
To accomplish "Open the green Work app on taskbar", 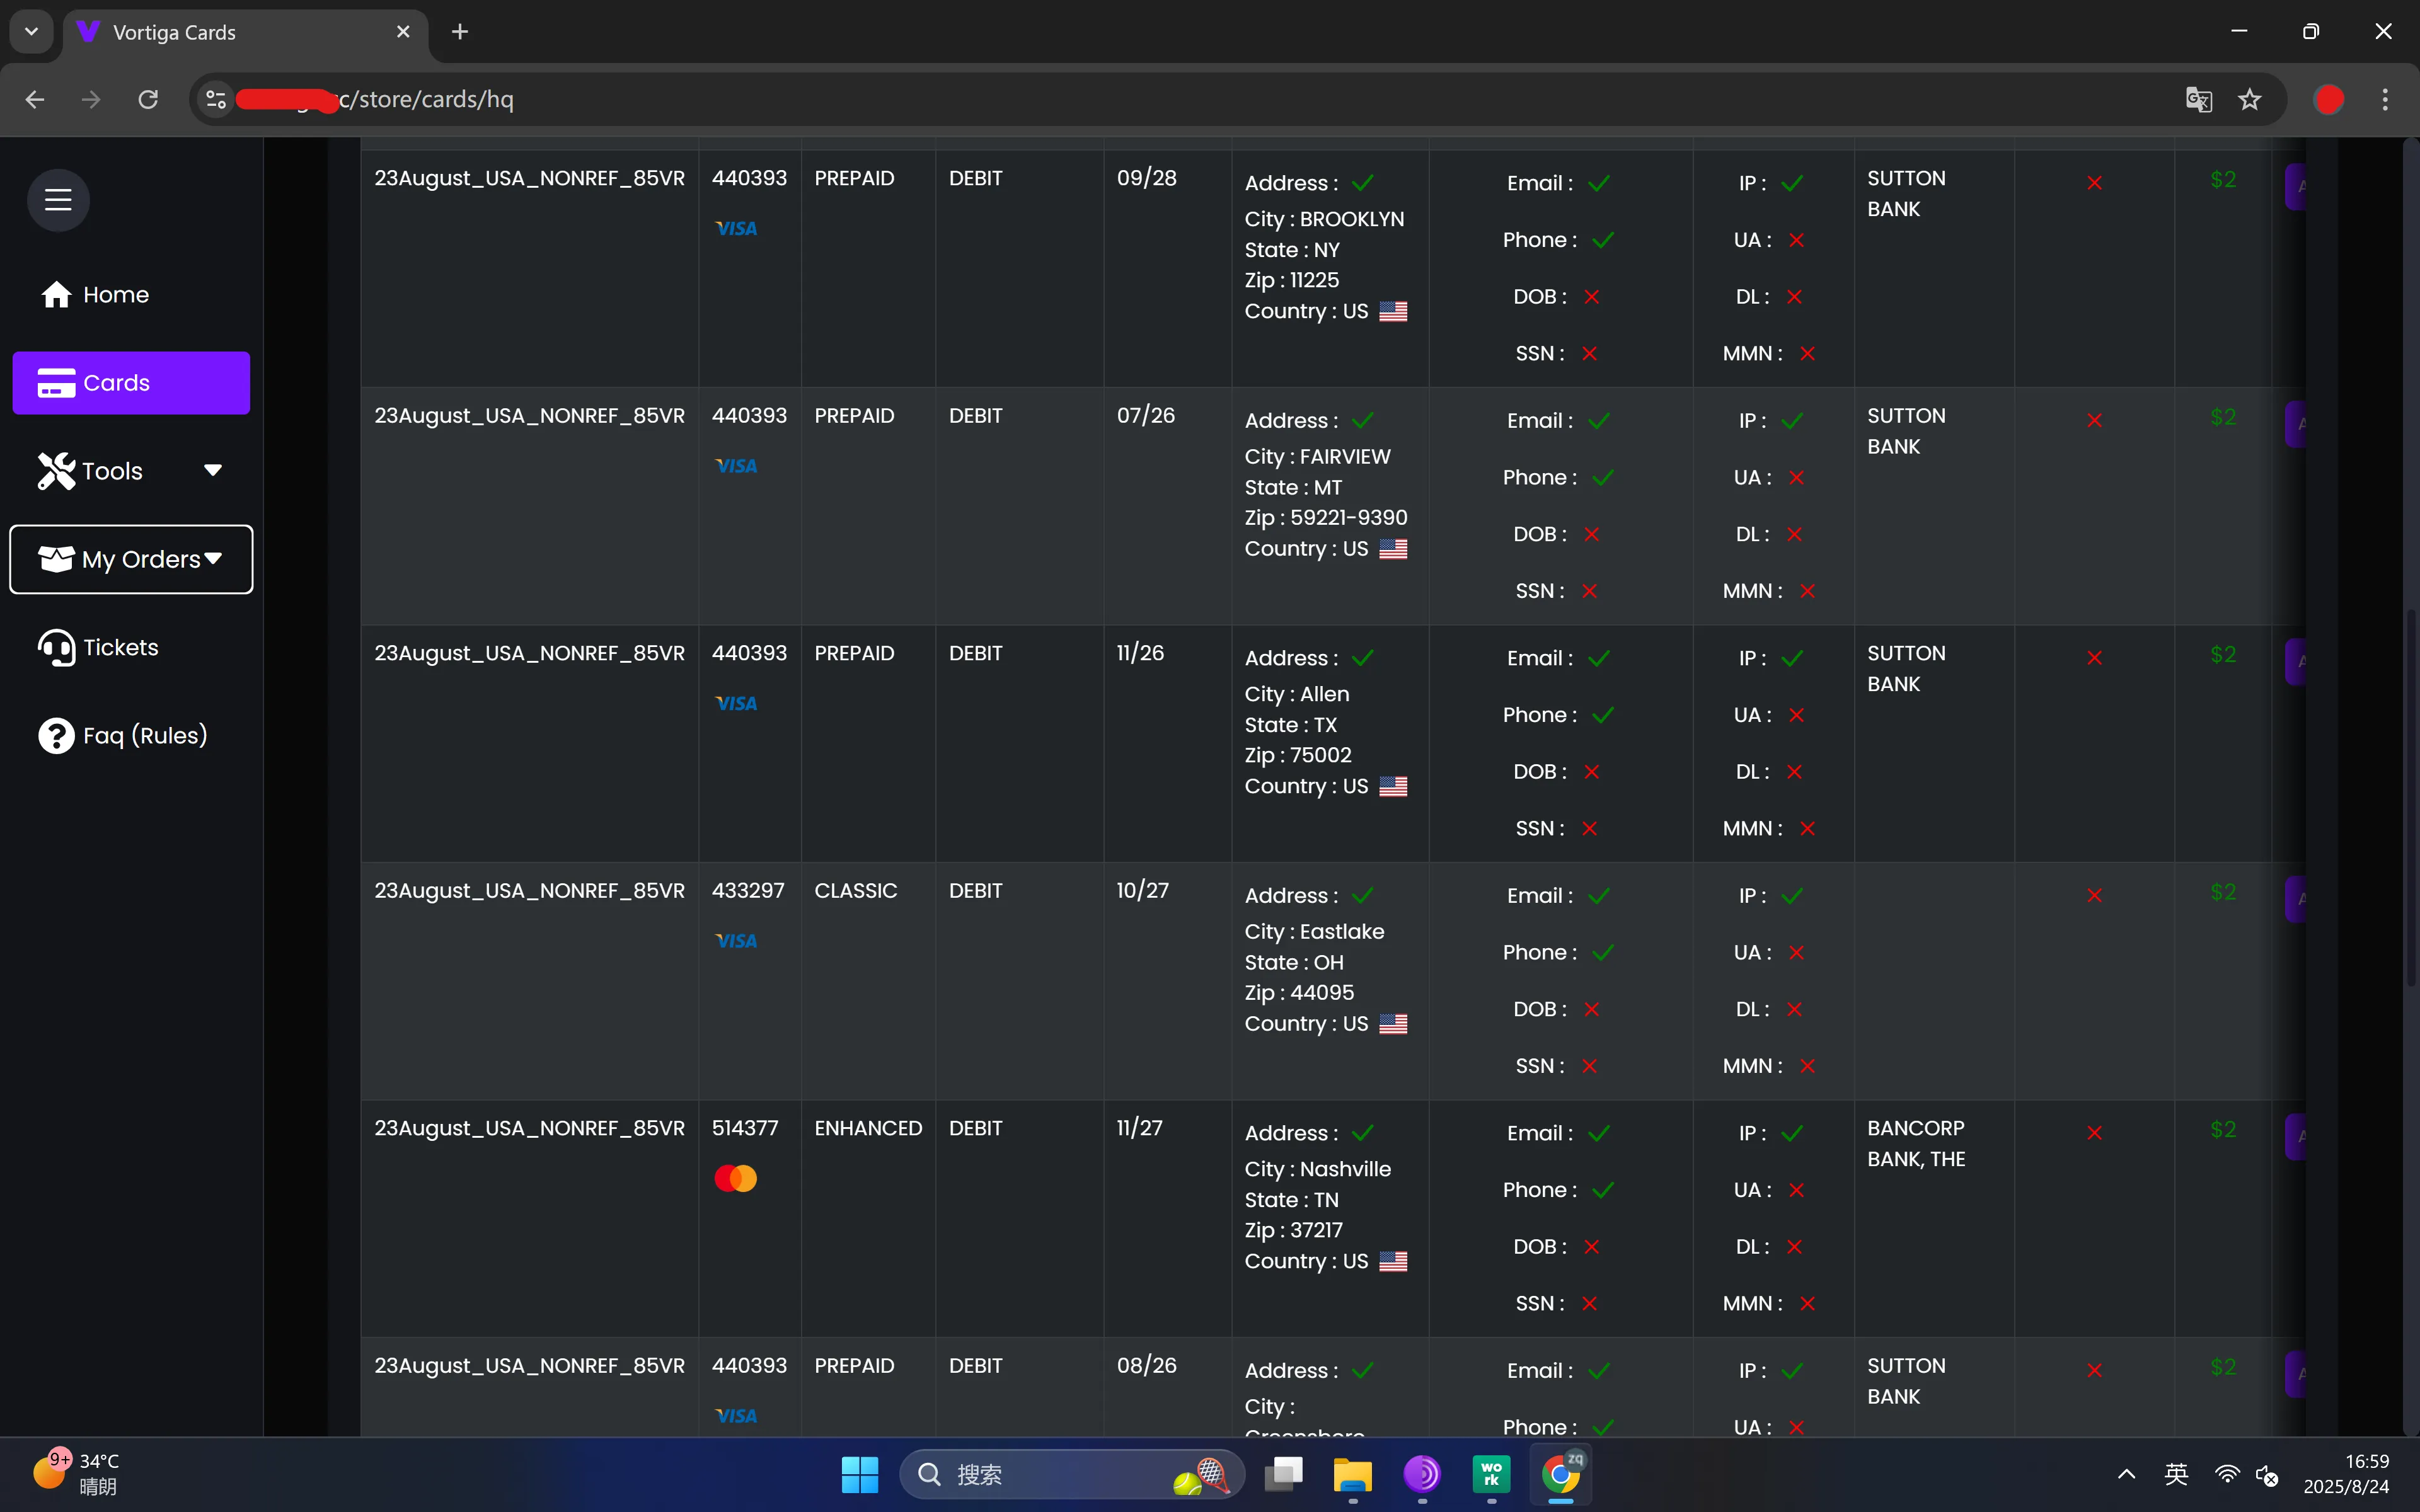I will point(1491,1474).
